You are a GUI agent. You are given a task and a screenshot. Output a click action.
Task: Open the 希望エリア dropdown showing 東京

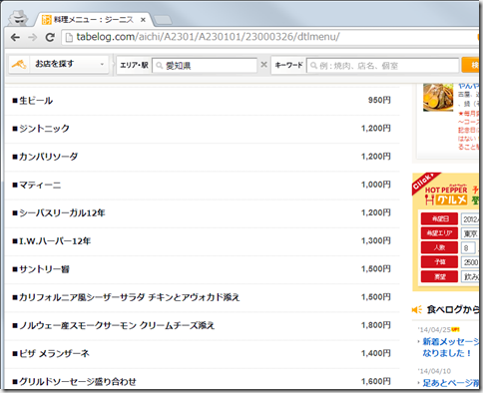pyautogui.click(x=470, y=233)
